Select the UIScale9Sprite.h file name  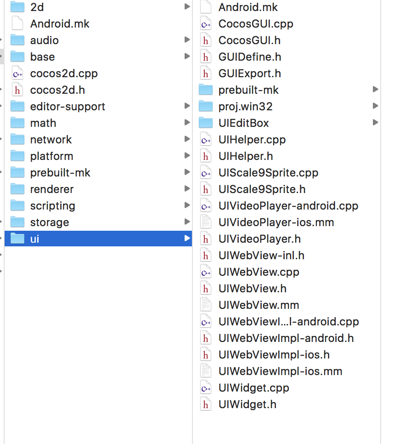(x=262, y=189)
